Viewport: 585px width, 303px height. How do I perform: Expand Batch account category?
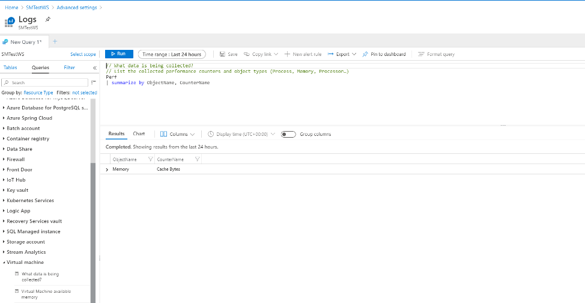point(4,128)
